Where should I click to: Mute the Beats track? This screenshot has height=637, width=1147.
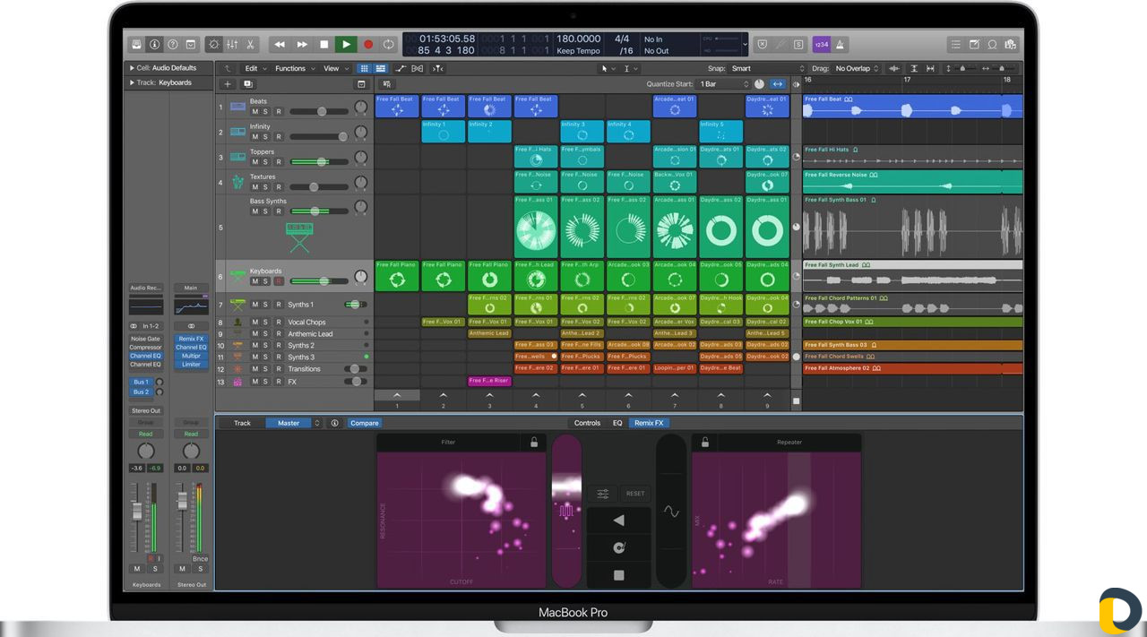pos(254,112)
